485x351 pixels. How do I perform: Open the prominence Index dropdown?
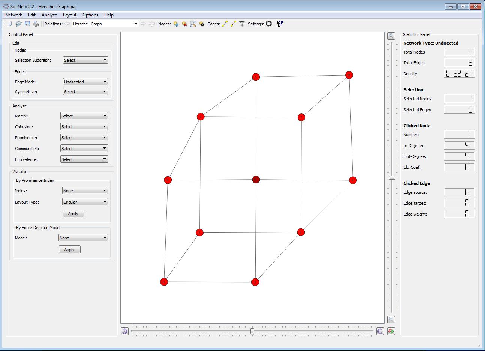click(85, 190)
